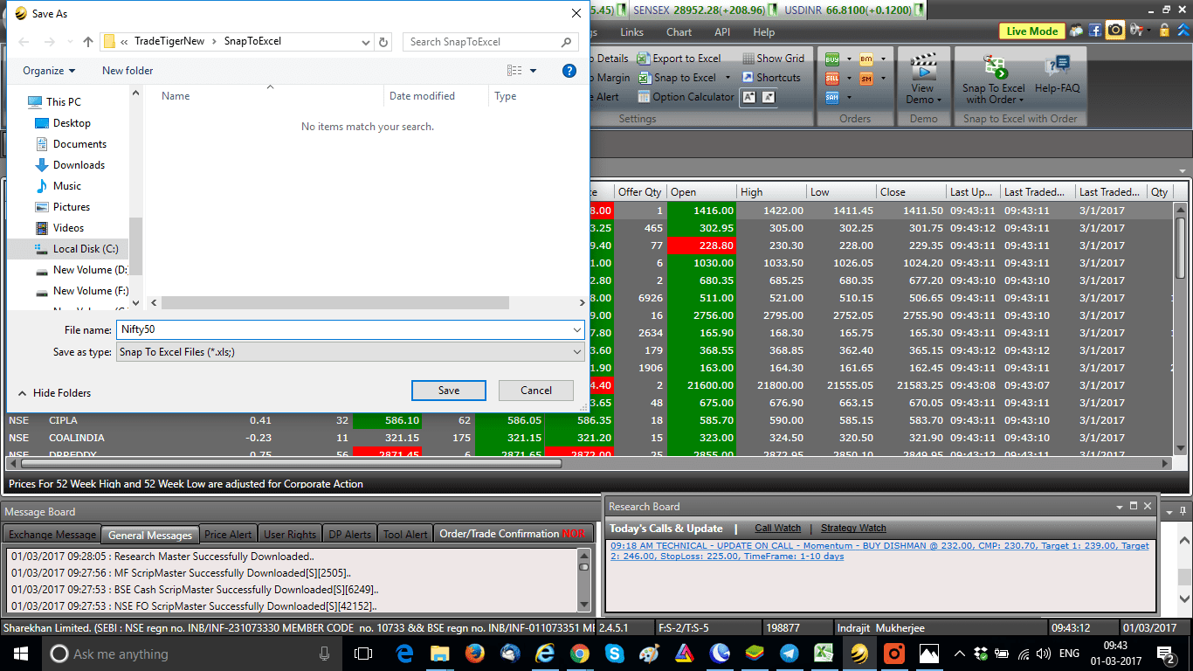Open Call Watch link in Research Board
The image size is (1193, 671).
(777, 528)
